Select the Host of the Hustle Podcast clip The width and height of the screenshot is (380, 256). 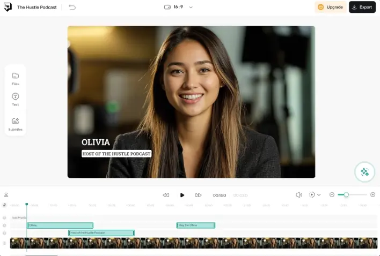(x=101, y=233)
